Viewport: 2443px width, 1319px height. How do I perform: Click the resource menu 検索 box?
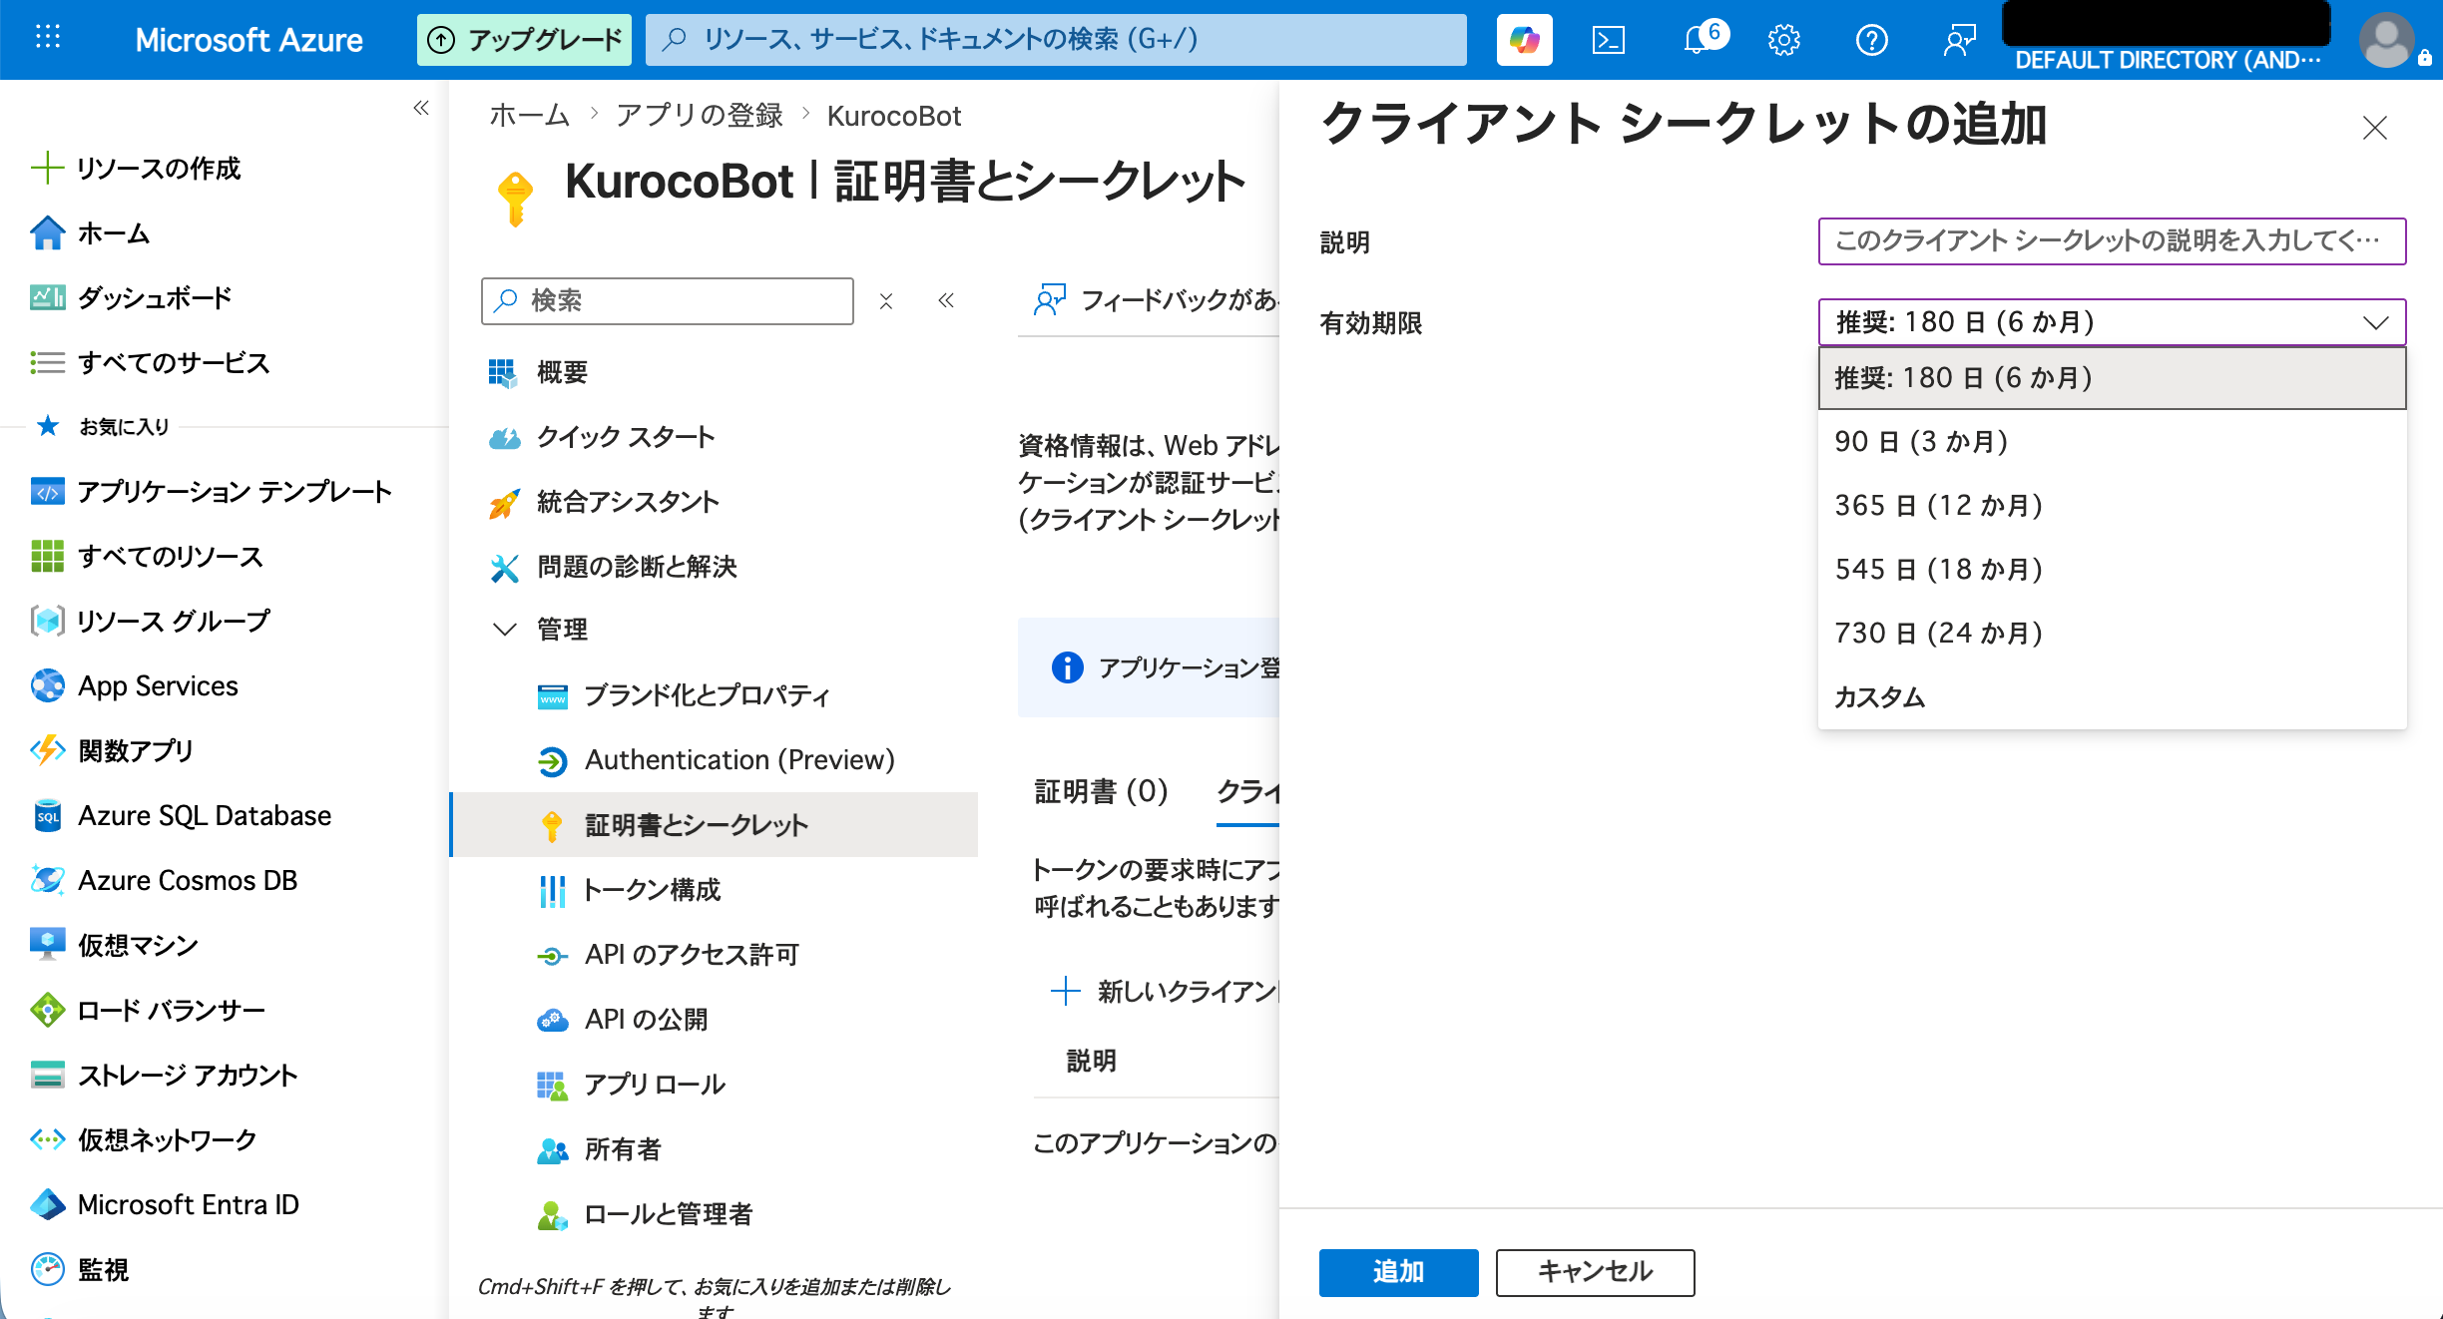pyautogui.click(x=667, y=300)
